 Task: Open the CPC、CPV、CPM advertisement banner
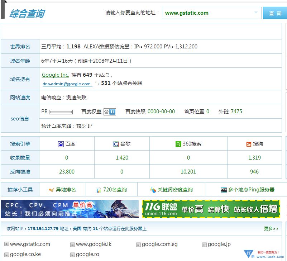pyautogui.click(x=70, y=209)
